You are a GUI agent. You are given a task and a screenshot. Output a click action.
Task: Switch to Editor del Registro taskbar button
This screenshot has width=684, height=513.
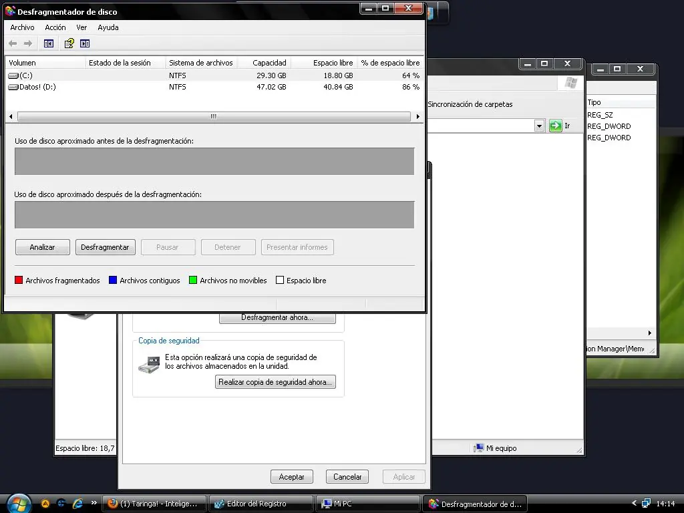tap(261, 504)
